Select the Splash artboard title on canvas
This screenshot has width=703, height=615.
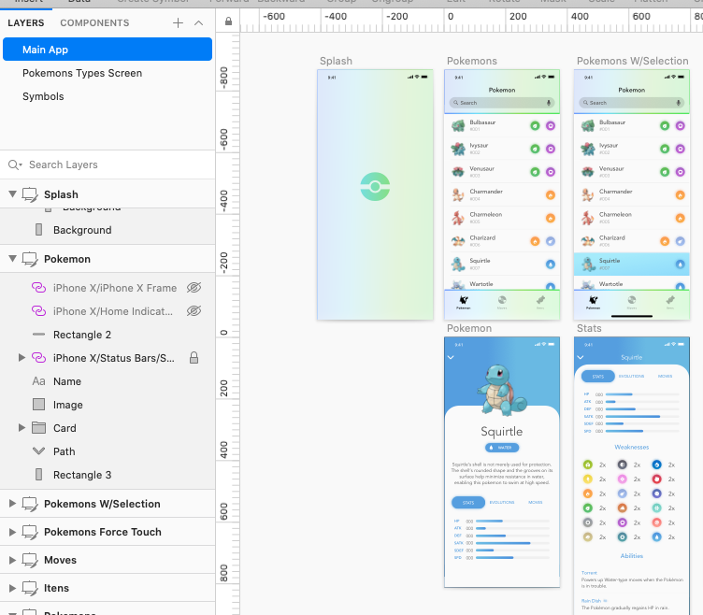[336, 61]
